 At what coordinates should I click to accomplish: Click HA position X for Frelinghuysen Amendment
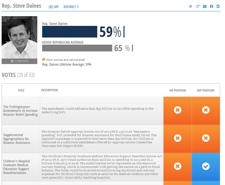177,110
